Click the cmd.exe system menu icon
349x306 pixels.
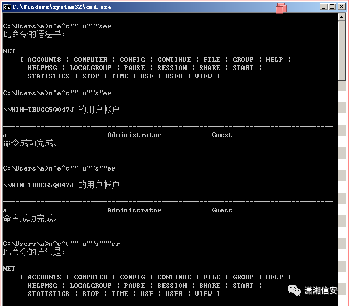pos(7,7)
